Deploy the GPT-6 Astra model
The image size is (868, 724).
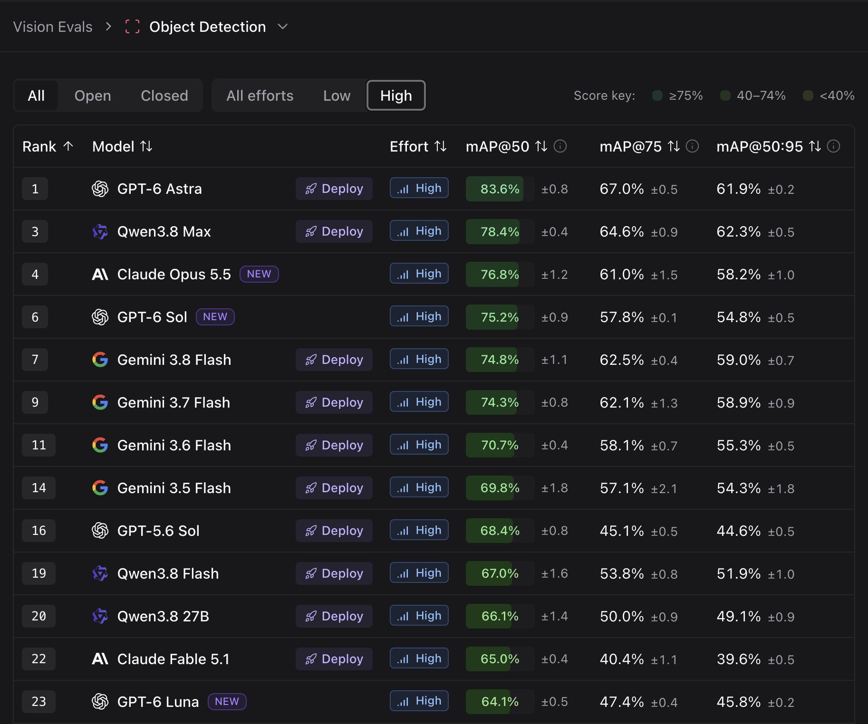tap(334, 189)
